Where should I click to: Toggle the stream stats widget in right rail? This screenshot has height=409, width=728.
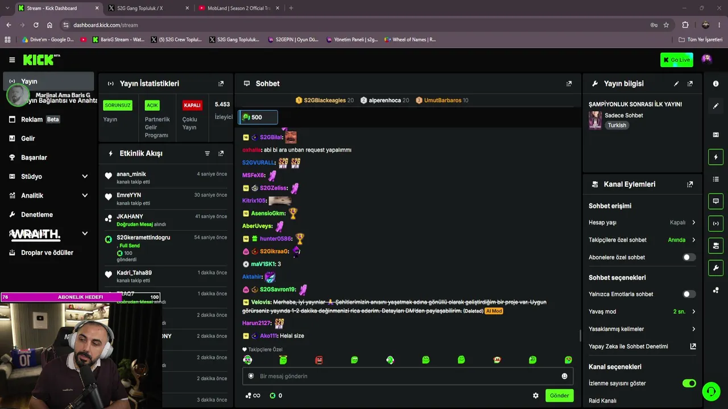pyautogui.click(x=715, y=223)
